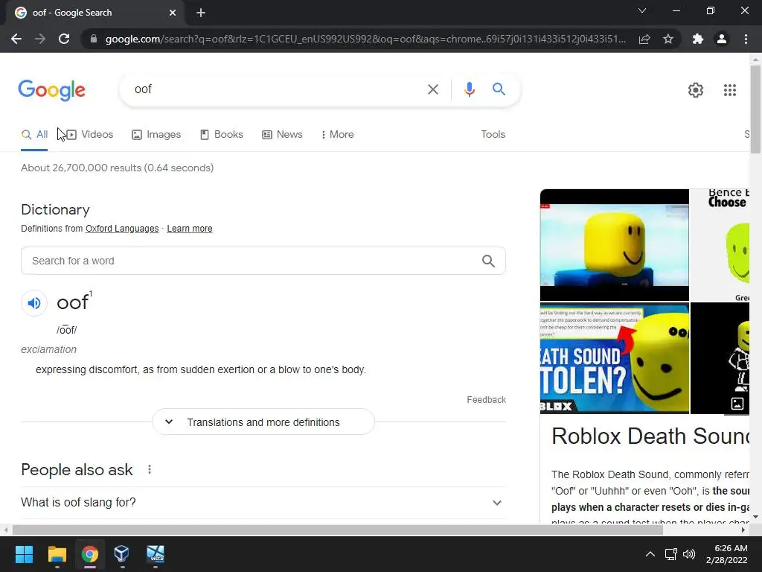The width and height of the screenshot is (762, 572).
Task: Open the Oxford Languages link
Action: click(x=122, y=229)
